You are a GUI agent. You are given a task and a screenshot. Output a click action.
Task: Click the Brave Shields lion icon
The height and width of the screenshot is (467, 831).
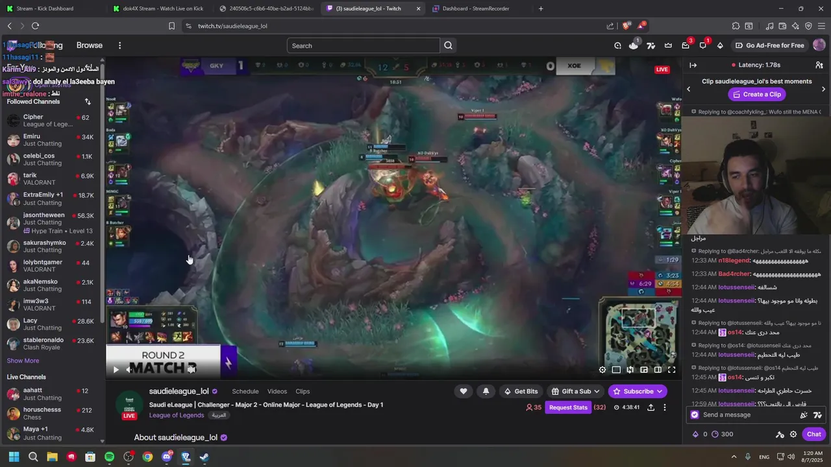[x=626, y=26]
